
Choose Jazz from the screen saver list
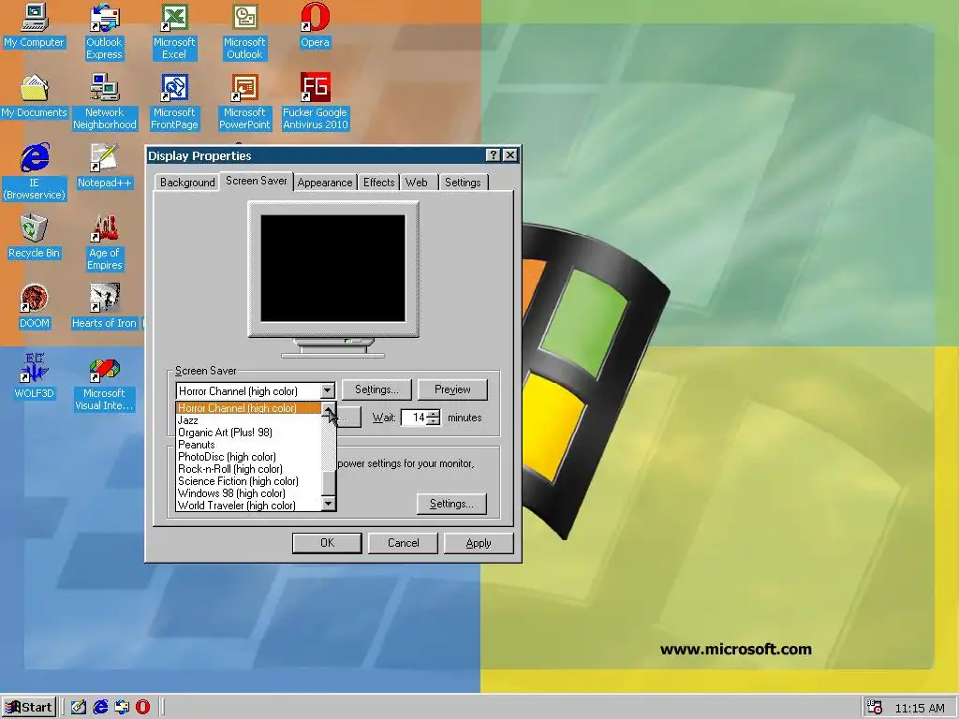(x=248, y=420)
